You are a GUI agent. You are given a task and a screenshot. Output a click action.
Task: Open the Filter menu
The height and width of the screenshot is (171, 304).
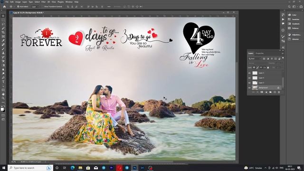43,2
